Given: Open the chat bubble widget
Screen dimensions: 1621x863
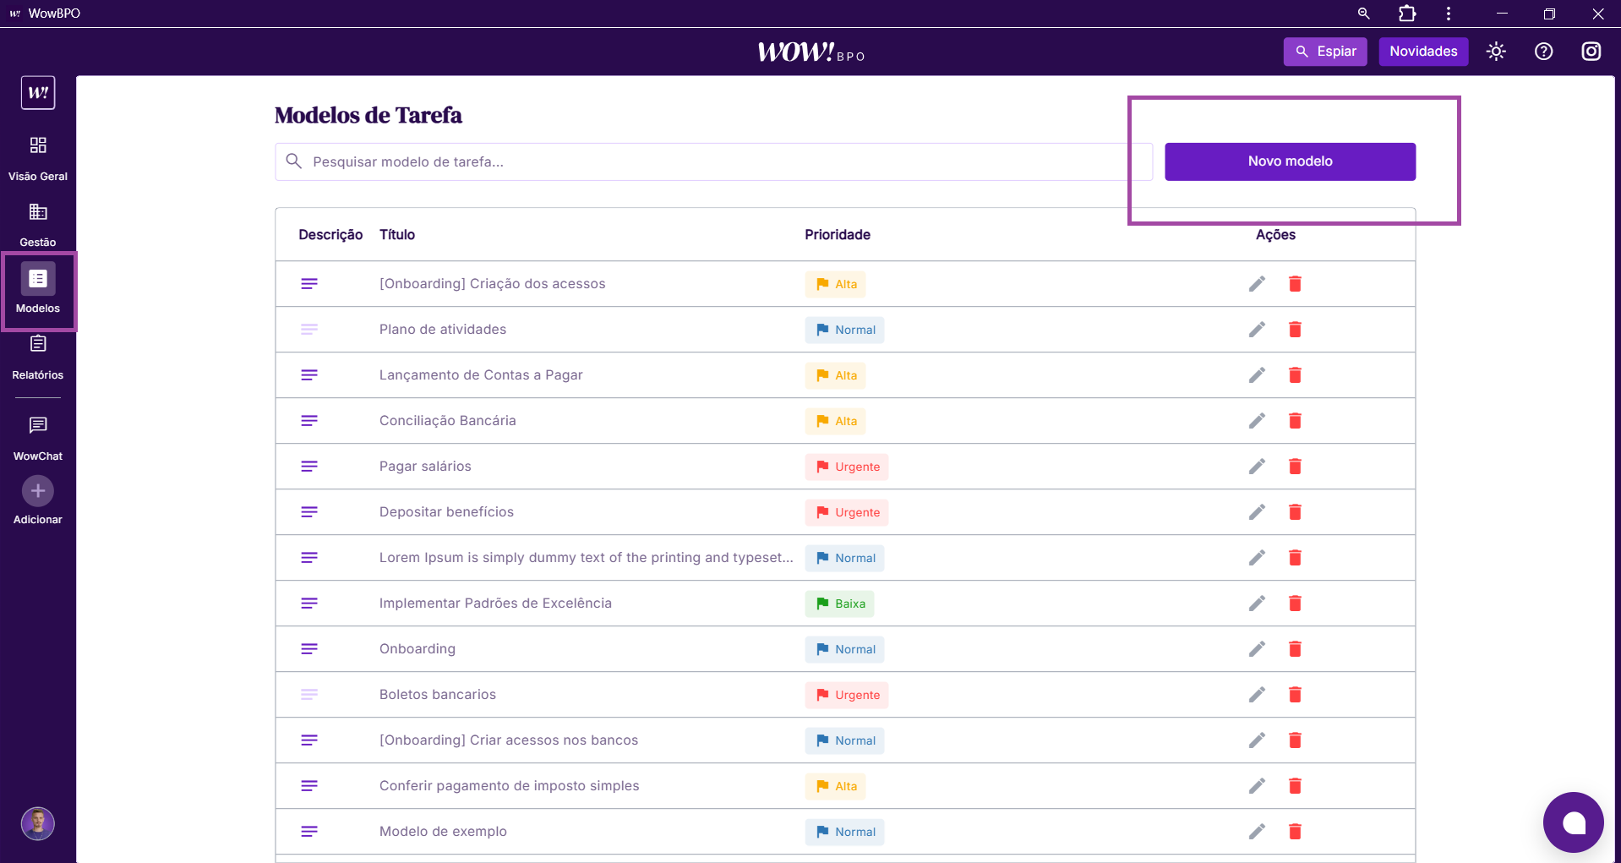Looking at the screenshot, I should point(1573,822).
